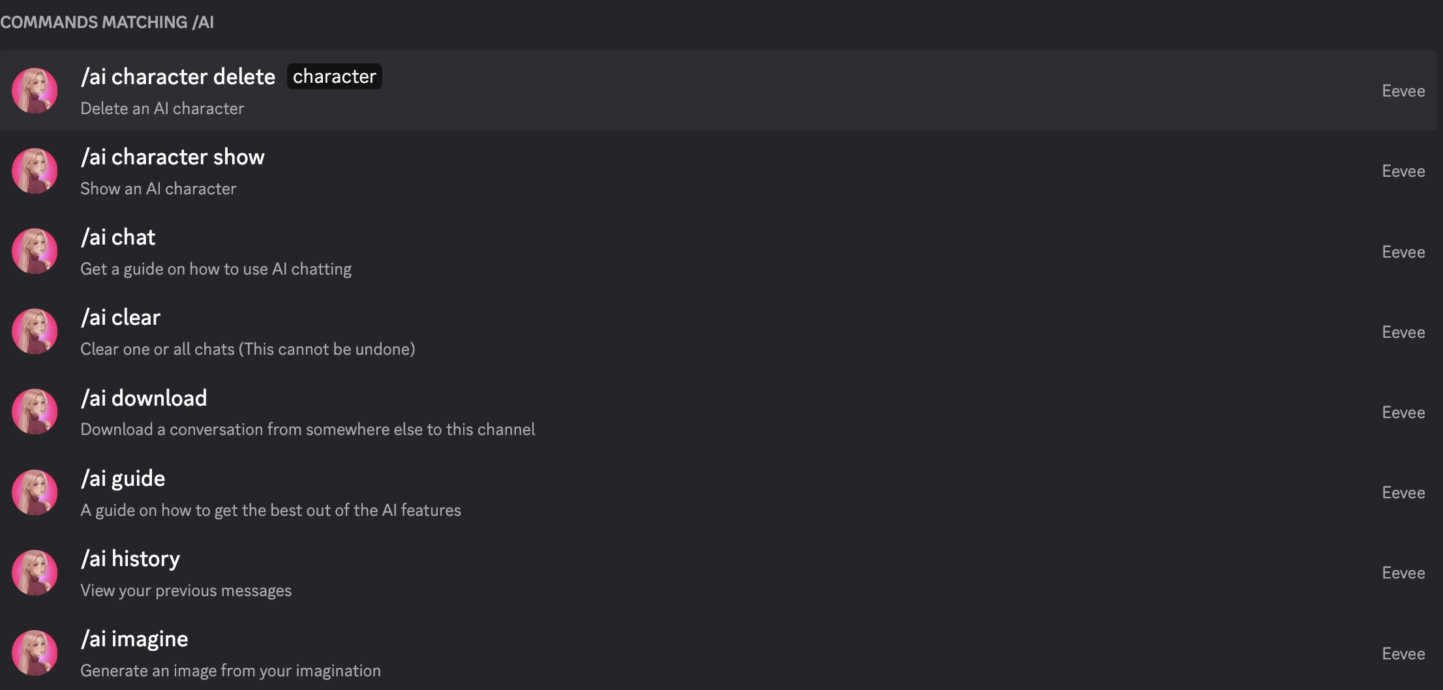Click Eevee avatar beside /ai download
Viewport: 1443px width, 690px height.
coord(35,412)
